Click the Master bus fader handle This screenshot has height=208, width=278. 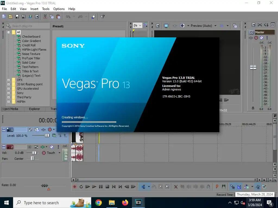tap(253, 67)
